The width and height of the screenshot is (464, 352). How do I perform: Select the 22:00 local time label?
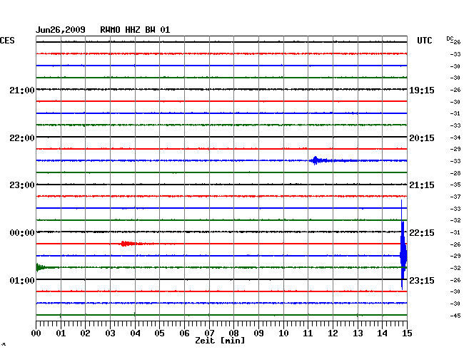tap(22, 138)
